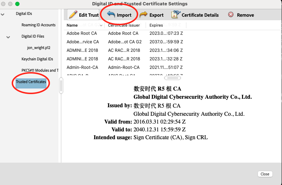The width and height of the screenshot is (282, 185).
Task: Select Digital ID Files in sidebar
Action: coord(33,36)
